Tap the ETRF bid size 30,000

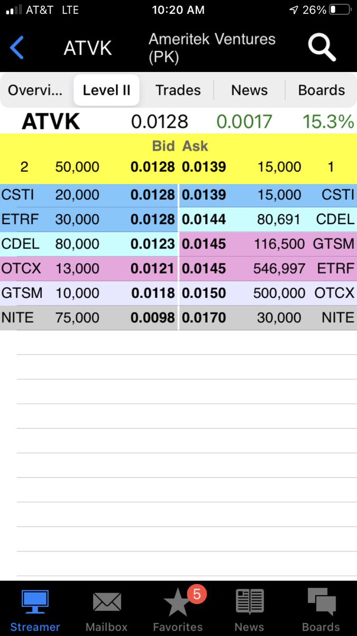point(77,219)
